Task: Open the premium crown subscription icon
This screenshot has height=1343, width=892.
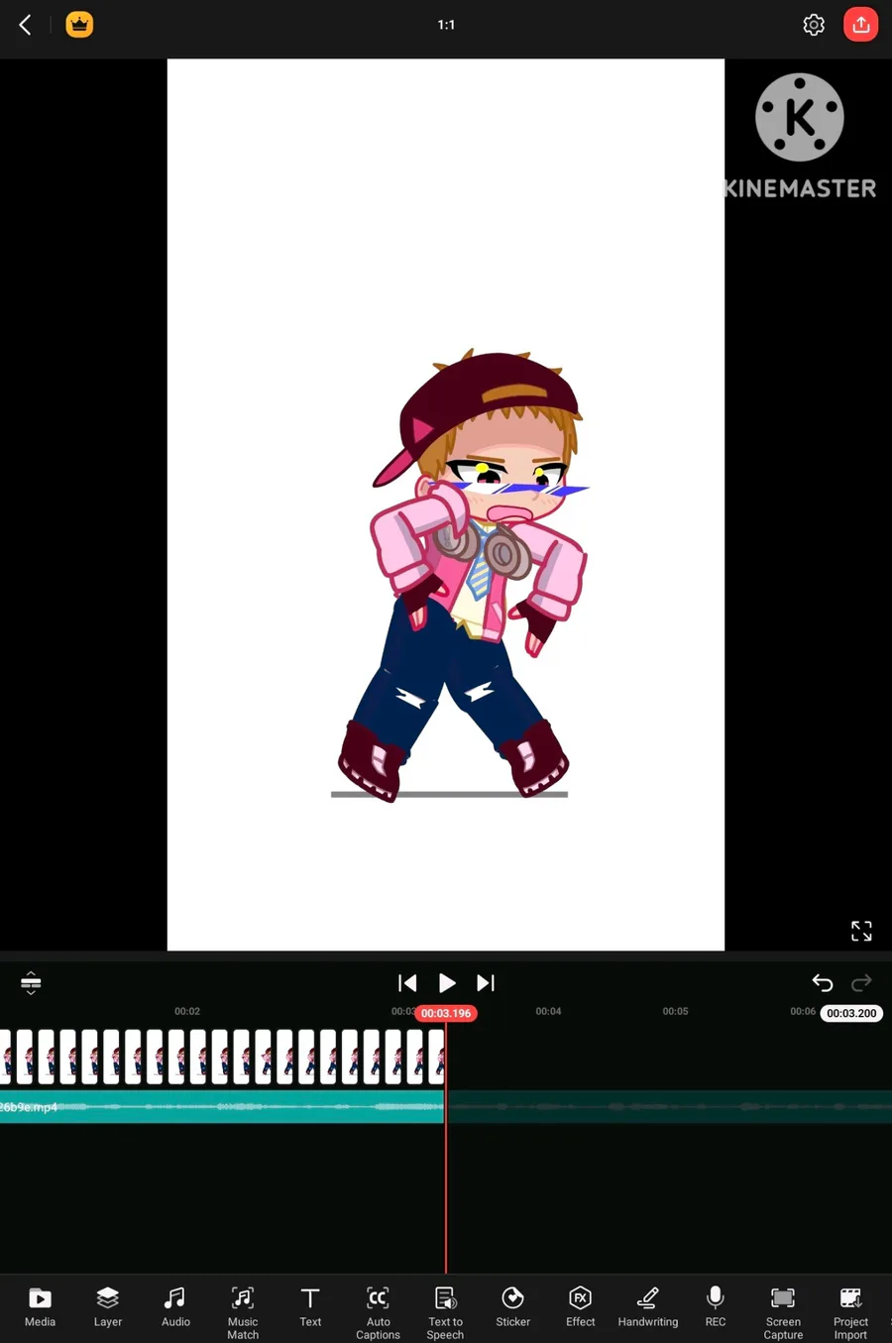Action: 79,25
